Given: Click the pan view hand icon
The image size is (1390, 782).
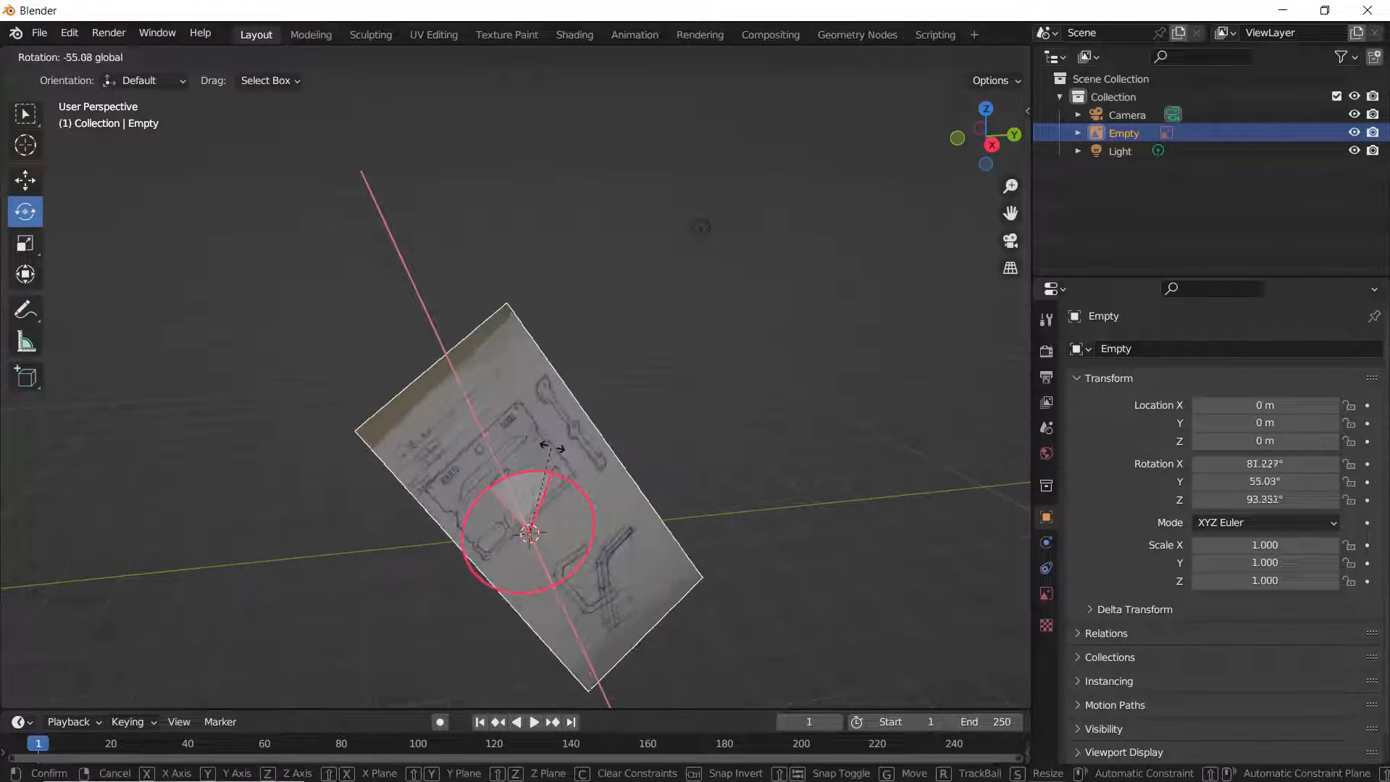Looking at the screenshot, I should coord(1010,213).
